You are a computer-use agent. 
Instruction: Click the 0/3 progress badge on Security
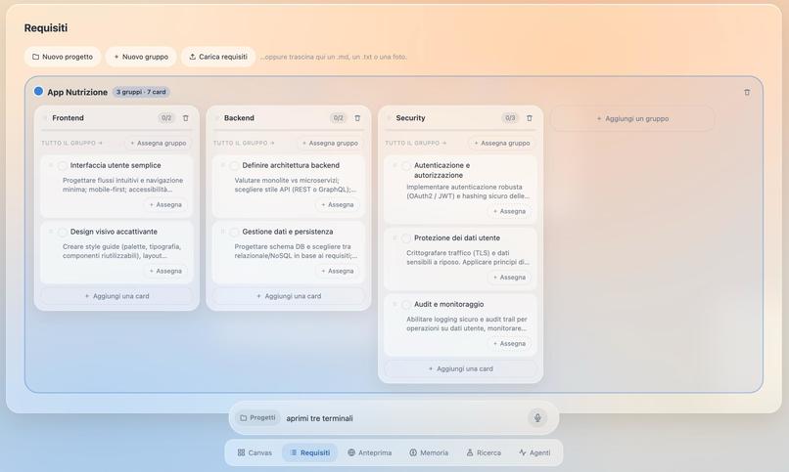coord(510,118)
